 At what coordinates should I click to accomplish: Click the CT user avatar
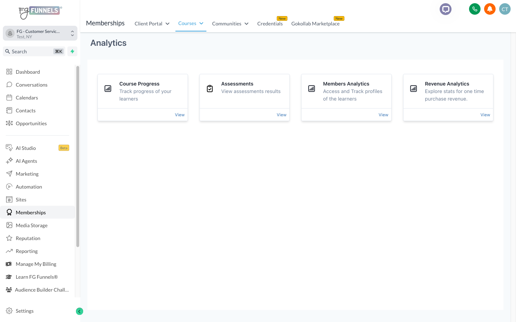505,9
